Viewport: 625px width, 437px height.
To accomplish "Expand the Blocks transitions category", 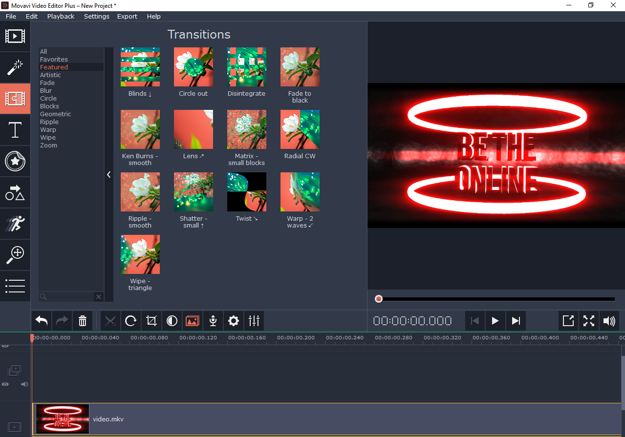I will click(49, 106).
